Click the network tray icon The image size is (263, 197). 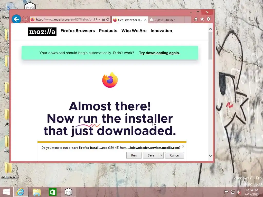pos(233,192)
